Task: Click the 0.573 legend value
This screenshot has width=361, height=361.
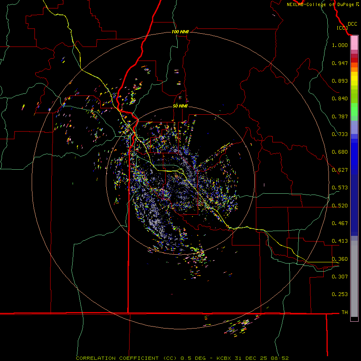Action: [340, 188]
